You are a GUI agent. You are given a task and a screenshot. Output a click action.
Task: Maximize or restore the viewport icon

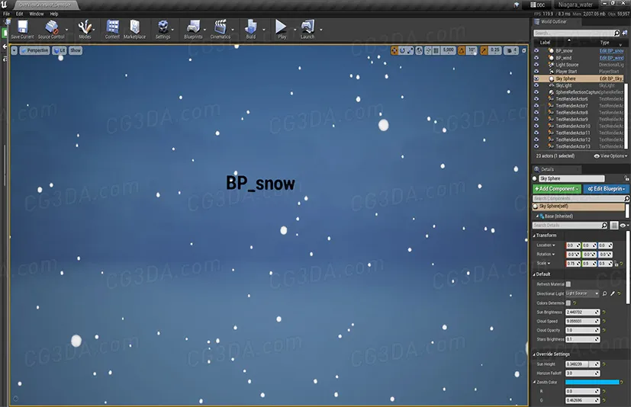click(x=524, y=50)
